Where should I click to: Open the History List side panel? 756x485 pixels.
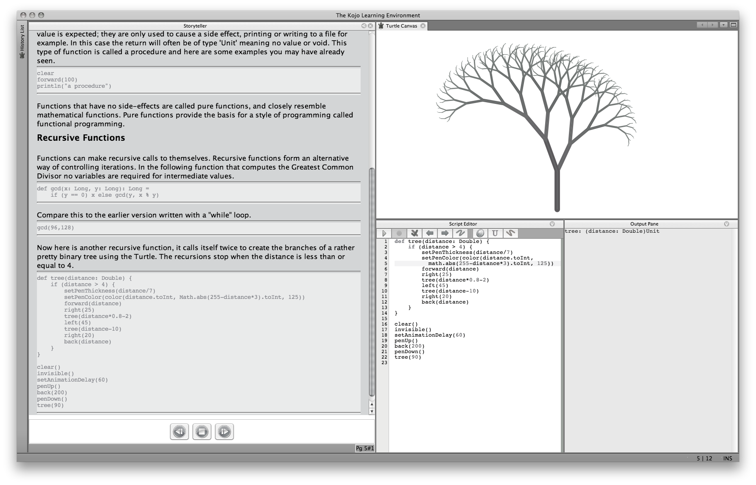point(22,42)
